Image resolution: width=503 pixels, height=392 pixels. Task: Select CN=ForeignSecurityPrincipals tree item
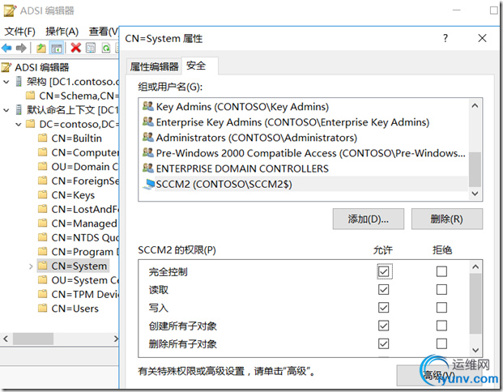coord(85,181)
